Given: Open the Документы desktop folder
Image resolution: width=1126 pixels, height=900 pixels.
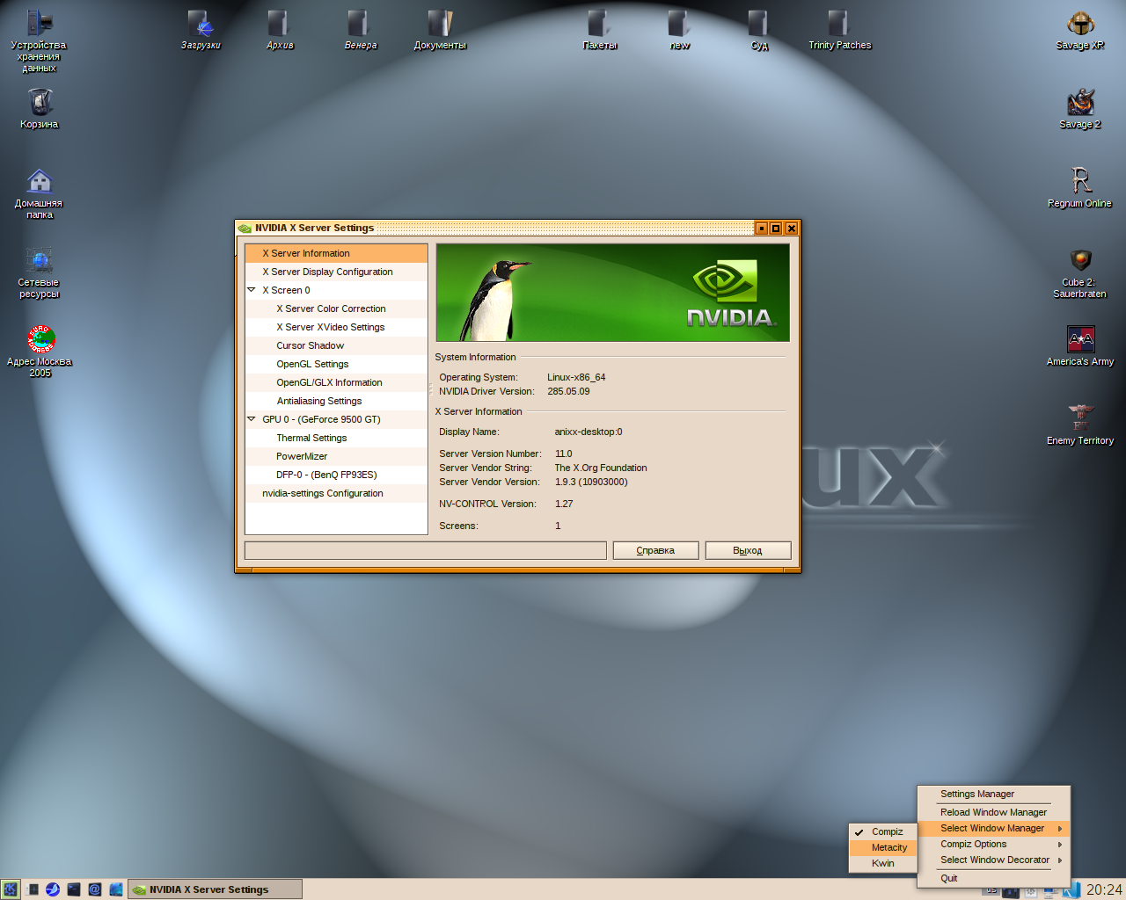Looking at the screenshot, I should [x=440, y=30].
